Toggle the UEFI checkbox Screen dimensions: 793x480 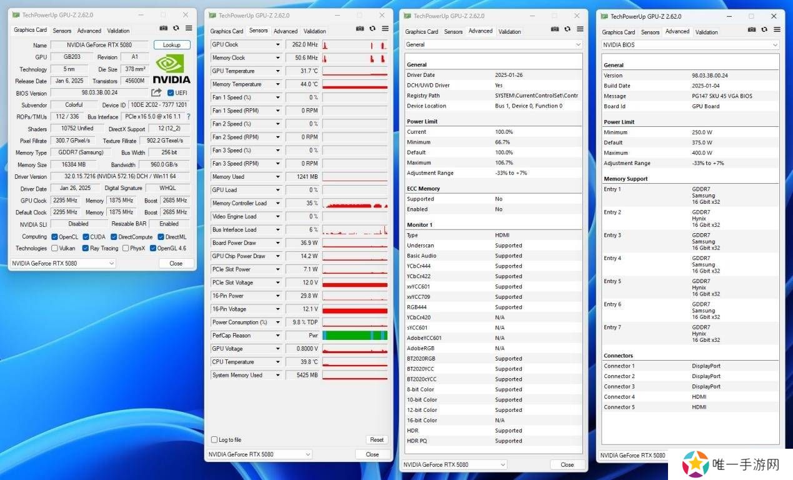click(171, 92)
